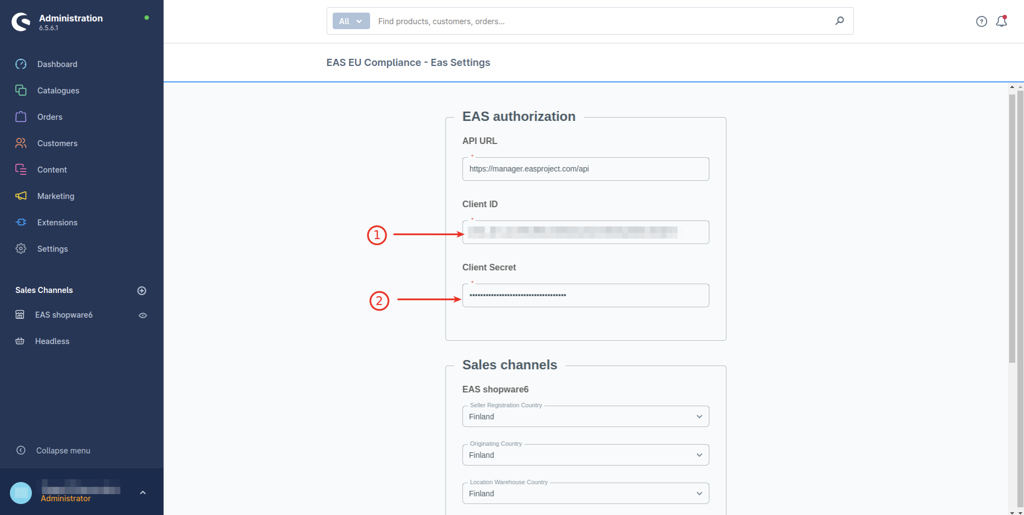This screenshot has width=1024, height=515.
Task: Click the Dashboard gauge icon
Action: tap(21, 64)
